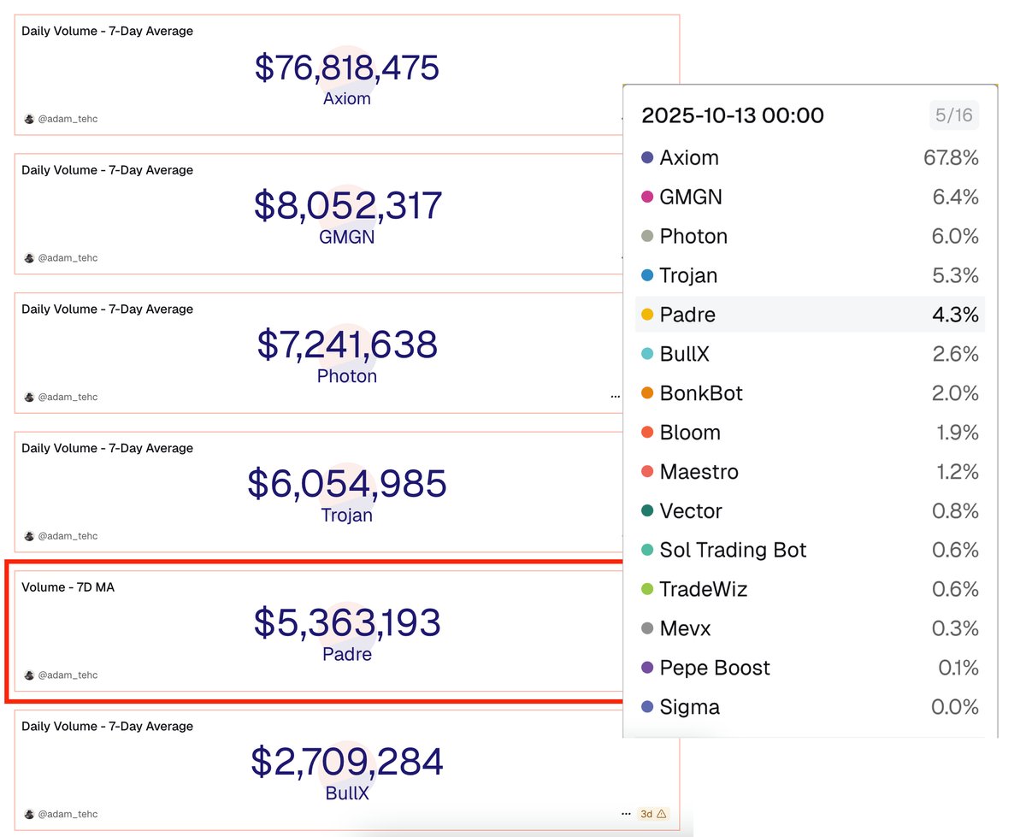Select the TradeWiz label in legend
Image resolution: width=1026 pixels, height=837 pixels.
tap(703, 590)
